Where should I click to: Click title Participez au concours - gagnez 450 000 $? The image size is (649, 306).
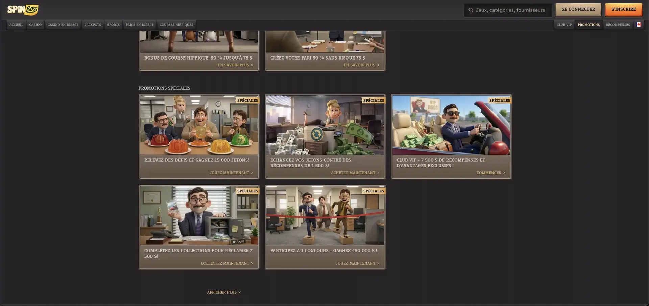click(323, 251)
